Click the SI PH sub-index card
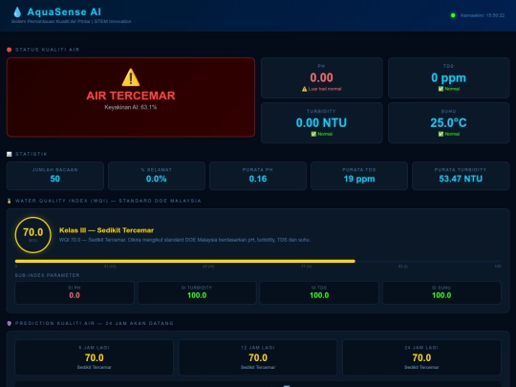Screen dimensions: 516x387 click(x=75, y=292)
